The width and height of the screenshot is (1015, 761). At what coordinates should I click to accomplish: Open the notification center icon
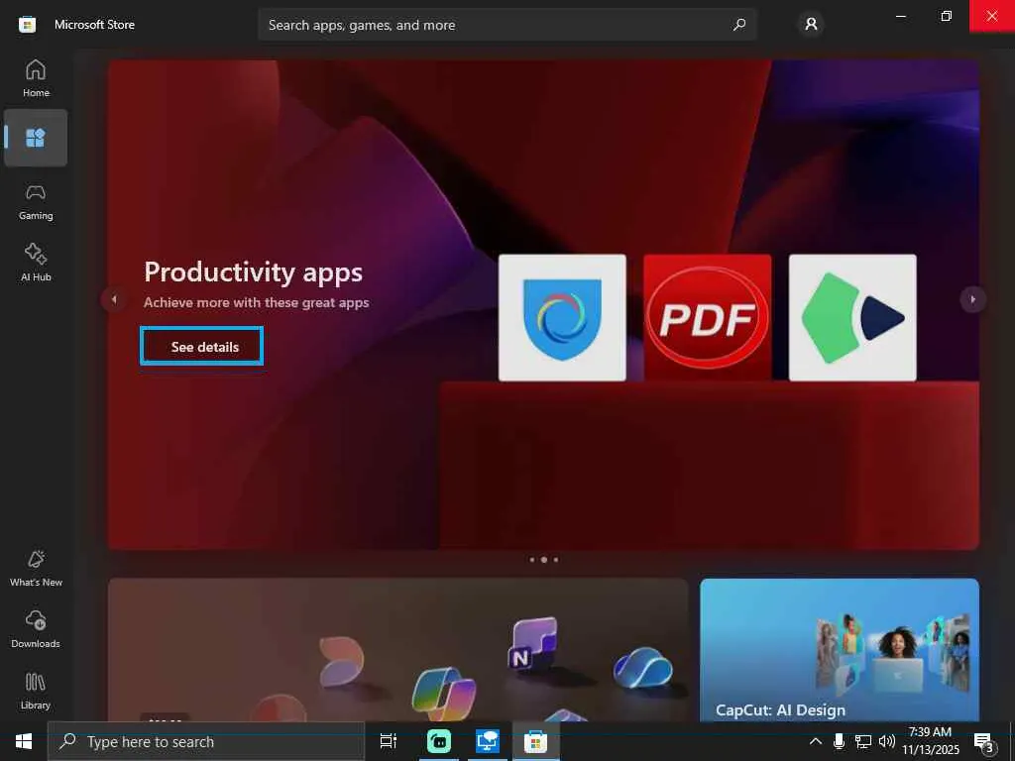click(x=984, y=741)
